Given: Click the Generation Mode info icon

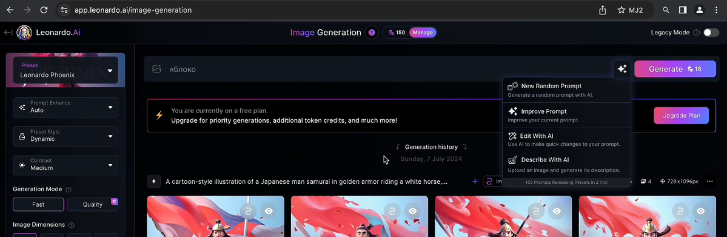Looking at the screenshot, I should coord(69,189).
